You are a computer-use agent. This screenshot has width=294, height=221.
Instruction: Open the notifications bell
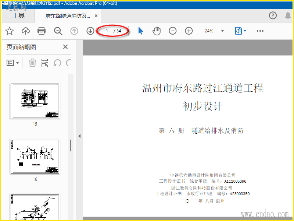pyautogui.click(x=288, y=15)
